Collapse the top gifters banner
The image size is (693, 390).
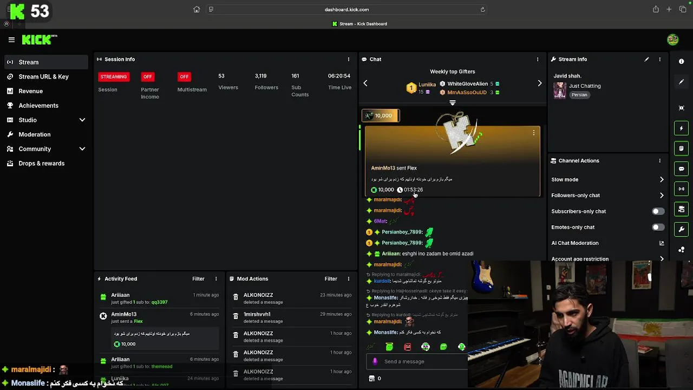[x=453, y=102]
